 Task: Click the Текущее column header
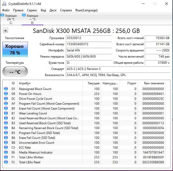click(92, 83)
